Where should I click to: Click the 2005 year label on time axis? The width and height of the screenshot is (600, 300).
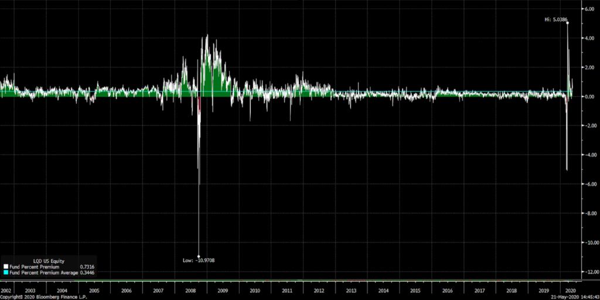click(94, 291)
